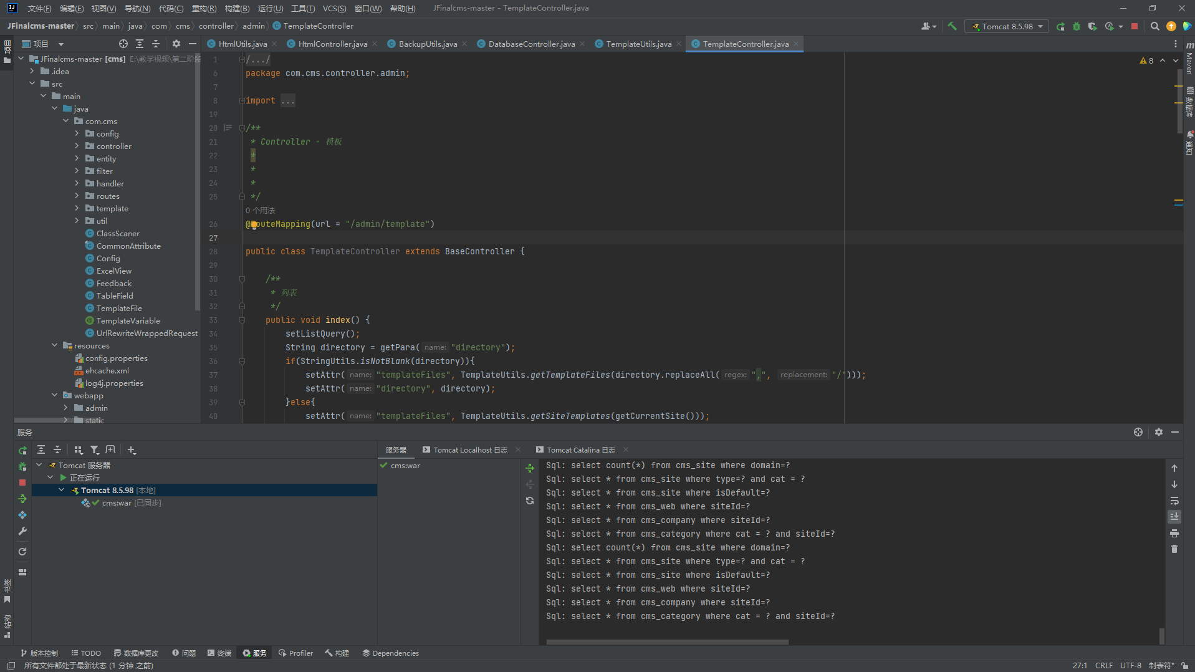Toggle the TODO tool window button
Screen dimensions: 1195x672
[86, 653]
